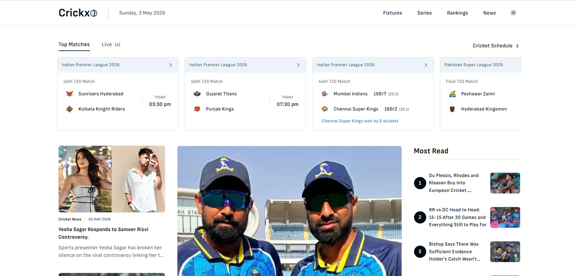Click the Chennai Super Kings team logo
This screenshot has height=276, width=579.
tap(325, 109)
